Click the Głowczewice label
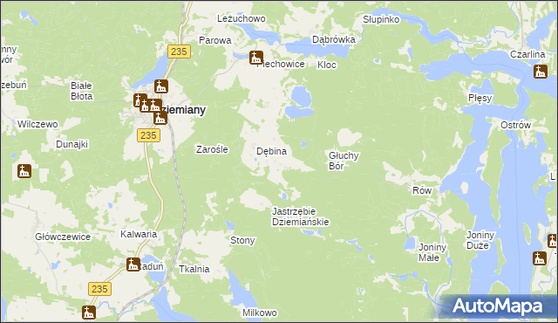 [x=63, y=237]
